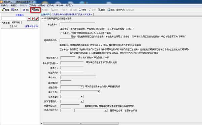
Task: Click the 隐藏 (Hide) toolbar icon
Action: coord(5,10)
